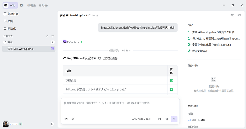Click the 克隆仓库 table cell
The height and width of the screenshot is (129, 246).
[x=115, y=81]
